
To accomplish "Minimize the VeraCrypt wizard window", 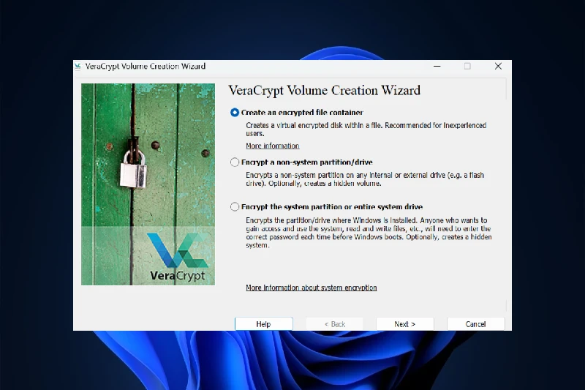I will coord(437,66).
